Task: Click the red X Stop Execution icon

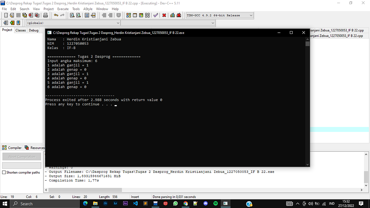Action: [x=164, y=15]
